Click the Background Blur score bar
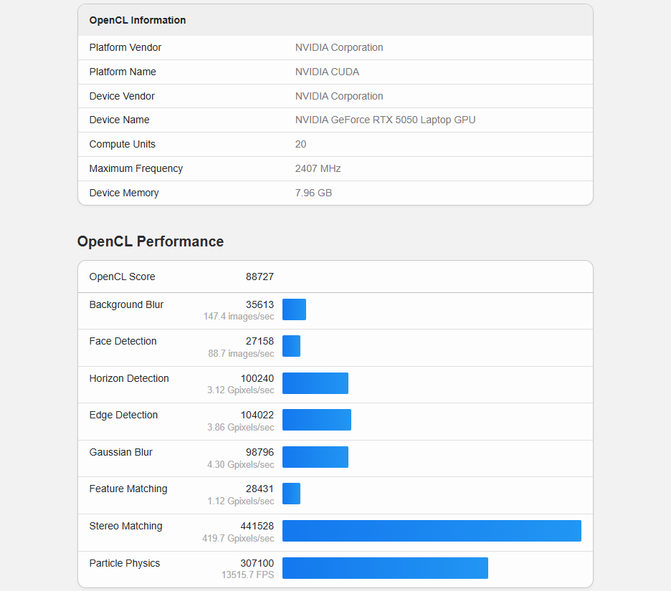 (294, 309)
